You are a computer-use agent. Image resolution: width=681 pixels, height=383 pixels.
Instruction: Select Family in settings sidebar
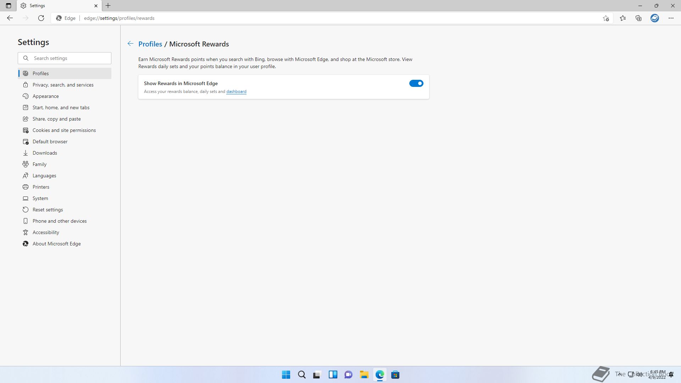tap(65, 164)
